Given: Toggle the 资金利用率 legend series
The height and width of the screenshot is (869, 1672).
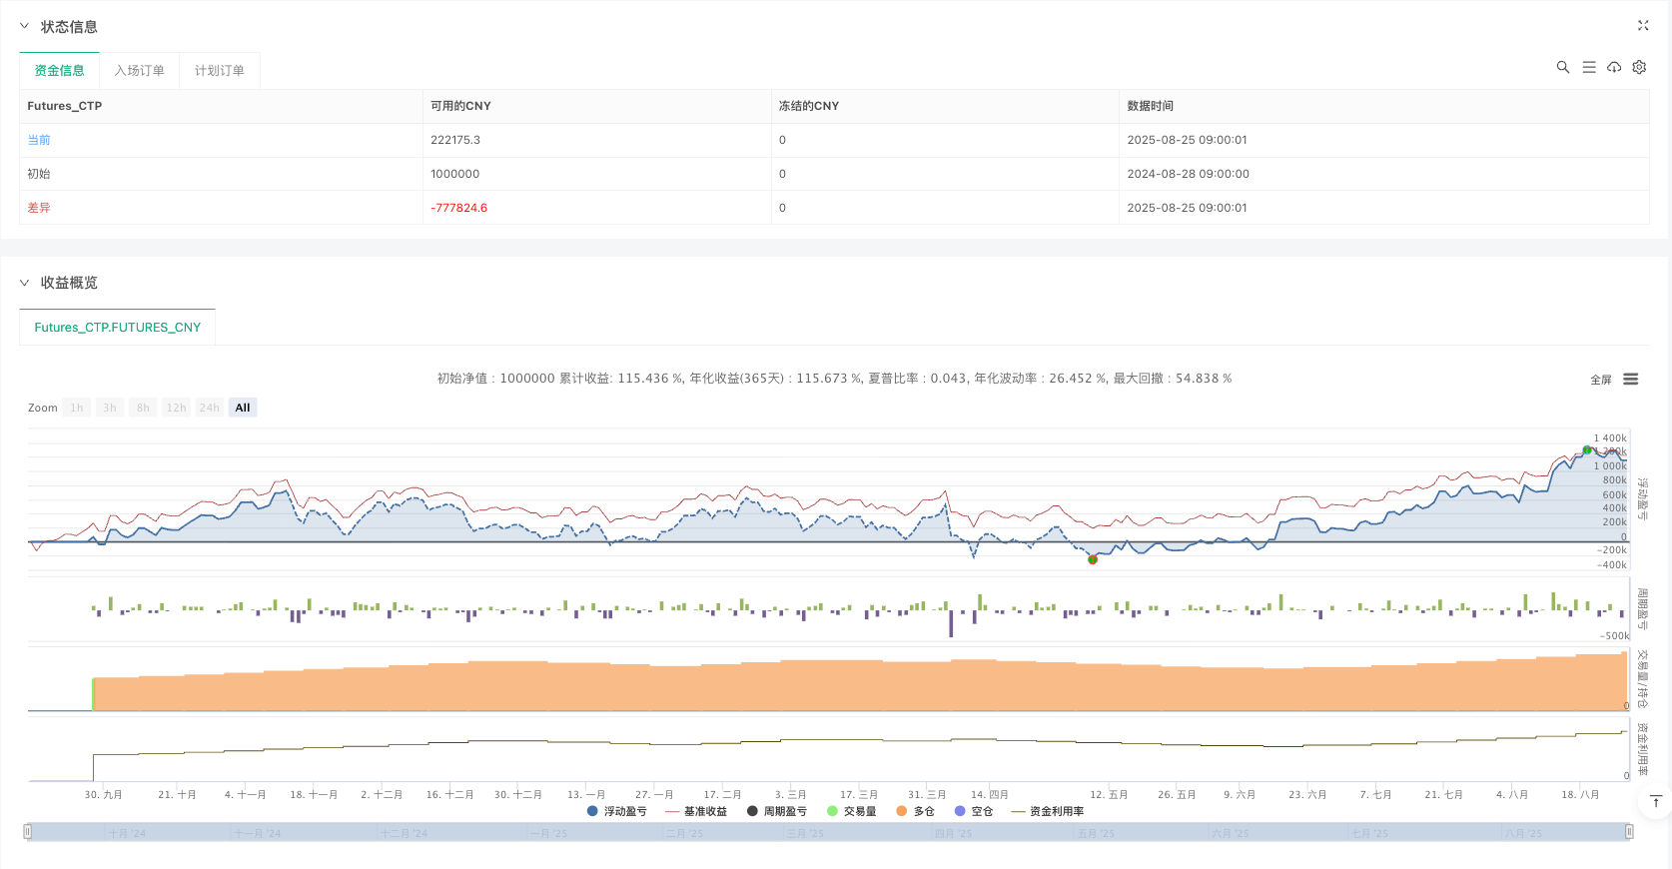Looking at the screenshot, I should [x=1048, y=811].
